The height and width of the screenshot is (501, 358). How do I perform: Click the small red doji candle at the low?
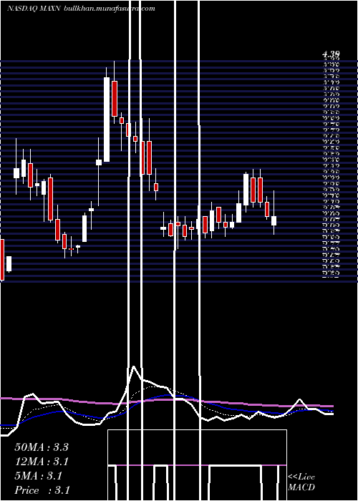coord(72,249)
